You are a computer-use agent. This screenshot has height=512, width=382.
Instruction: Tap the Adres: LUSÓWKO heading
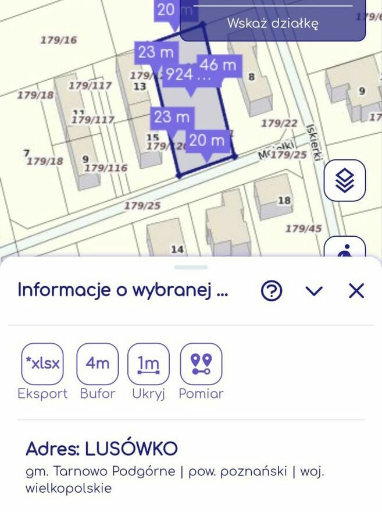[102, 449]
